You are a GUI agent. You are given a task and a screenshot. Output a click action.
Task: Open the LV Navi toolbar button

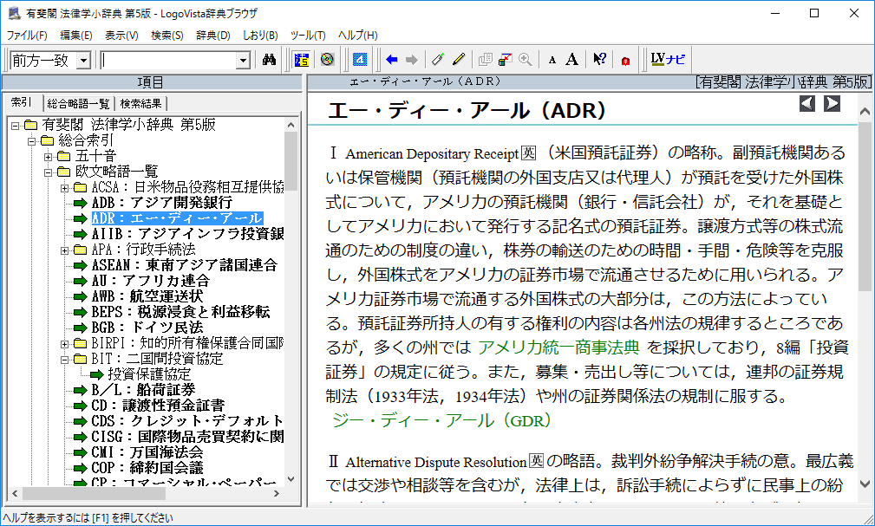tap(668, 60)
